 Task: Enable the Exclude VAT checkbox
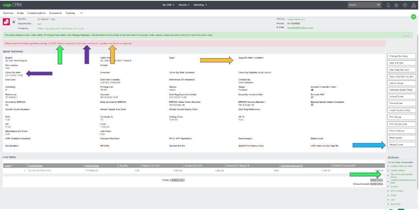click(312, 97)
